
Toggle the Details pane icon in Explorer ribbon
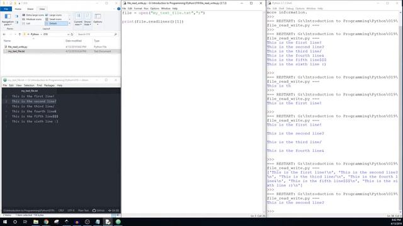(x=17, y=23)
